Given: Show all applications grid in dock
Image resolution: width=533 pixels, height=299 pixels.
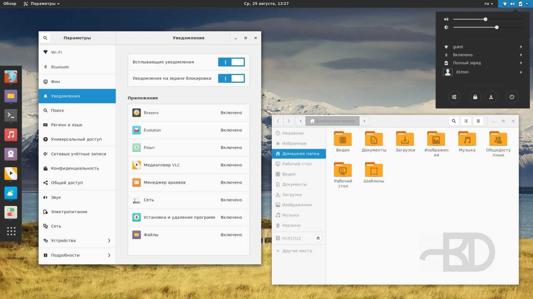Looking at the screenshot, I should point(11,231).
